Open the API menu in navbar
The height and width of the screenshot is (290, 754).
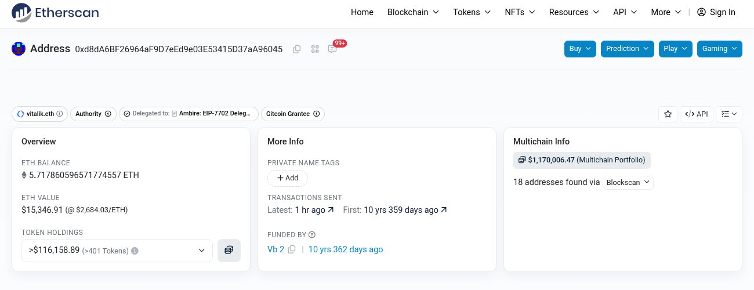(x=625, y=12)
